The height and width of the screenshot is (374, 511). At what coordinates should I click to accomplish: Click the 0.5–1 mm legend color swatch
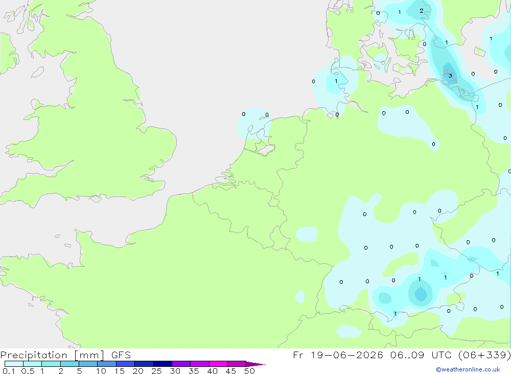(x=33, y=364)
